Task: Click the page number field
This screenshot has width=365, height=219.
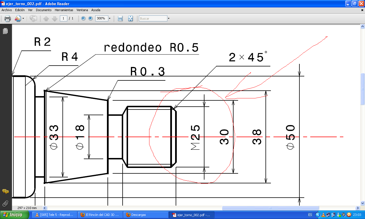Action: coord(64,19)
